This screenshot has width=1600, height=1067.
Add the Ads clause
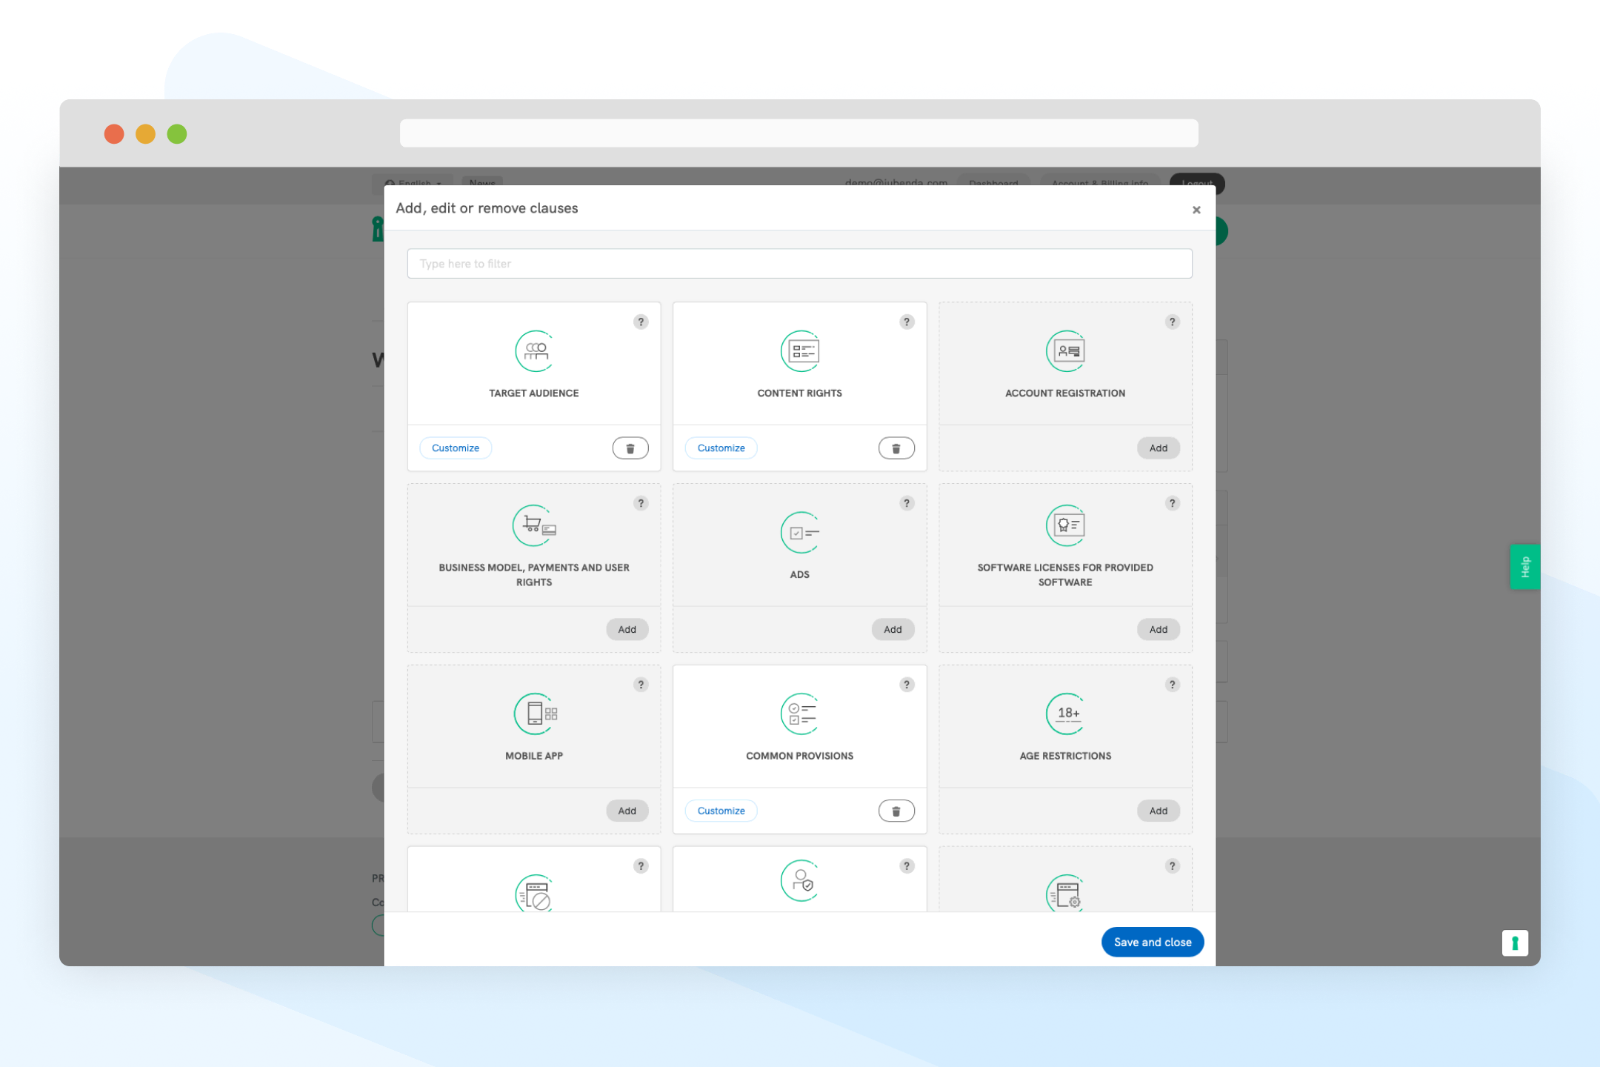coord(893,629)
